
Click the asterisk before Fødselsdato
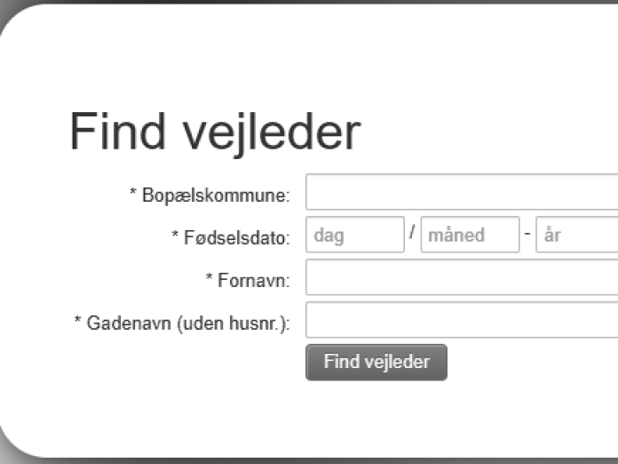[175, 236]
